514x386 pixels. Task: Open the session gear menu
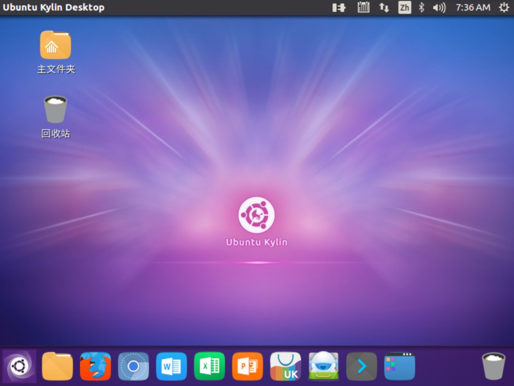504,7
